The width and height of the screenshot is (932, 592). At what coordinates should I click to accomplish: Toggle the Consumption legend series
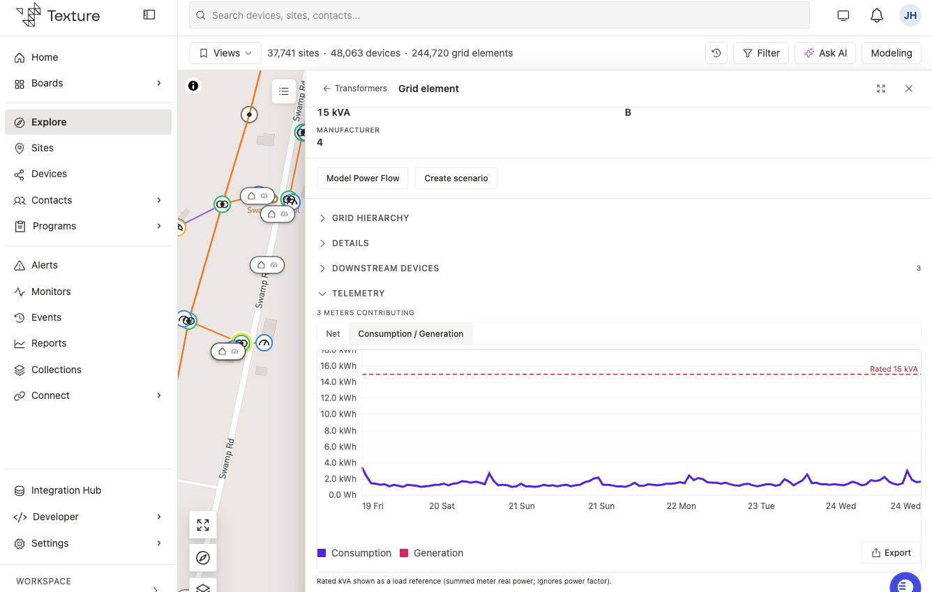pos(354,553)
